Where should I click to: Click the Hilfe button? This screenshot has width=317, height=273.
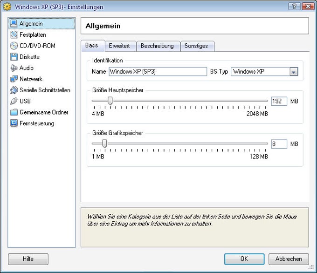[x=28, y=259]
